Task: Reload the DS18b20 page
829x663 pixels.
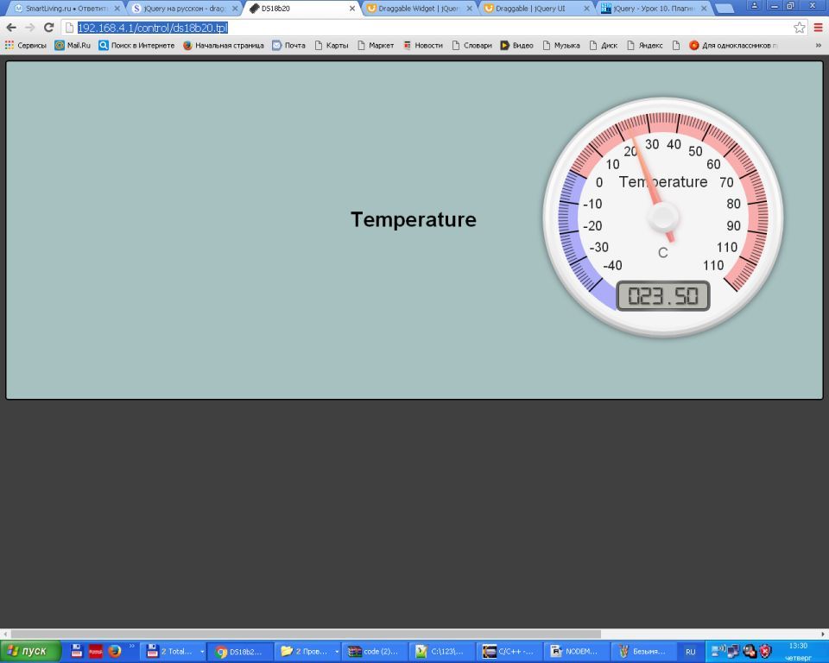Action: click(48, 28)
